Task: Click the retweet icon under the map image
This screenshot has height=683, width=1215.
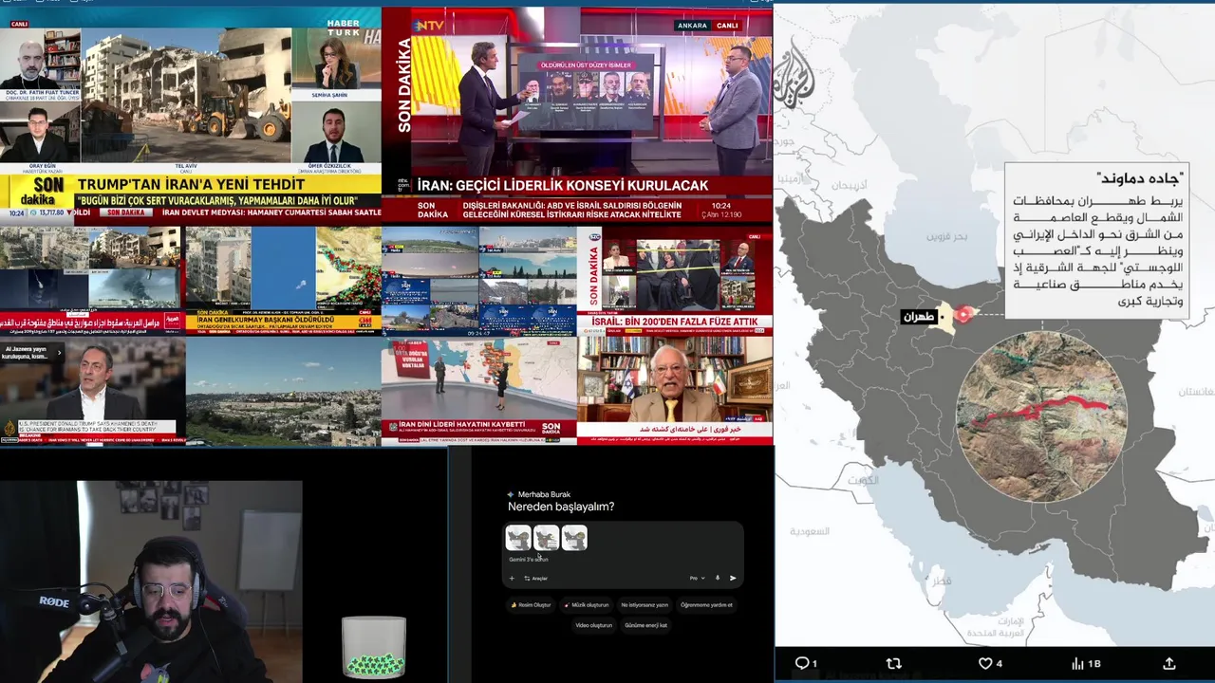Action: coord(893,663)
